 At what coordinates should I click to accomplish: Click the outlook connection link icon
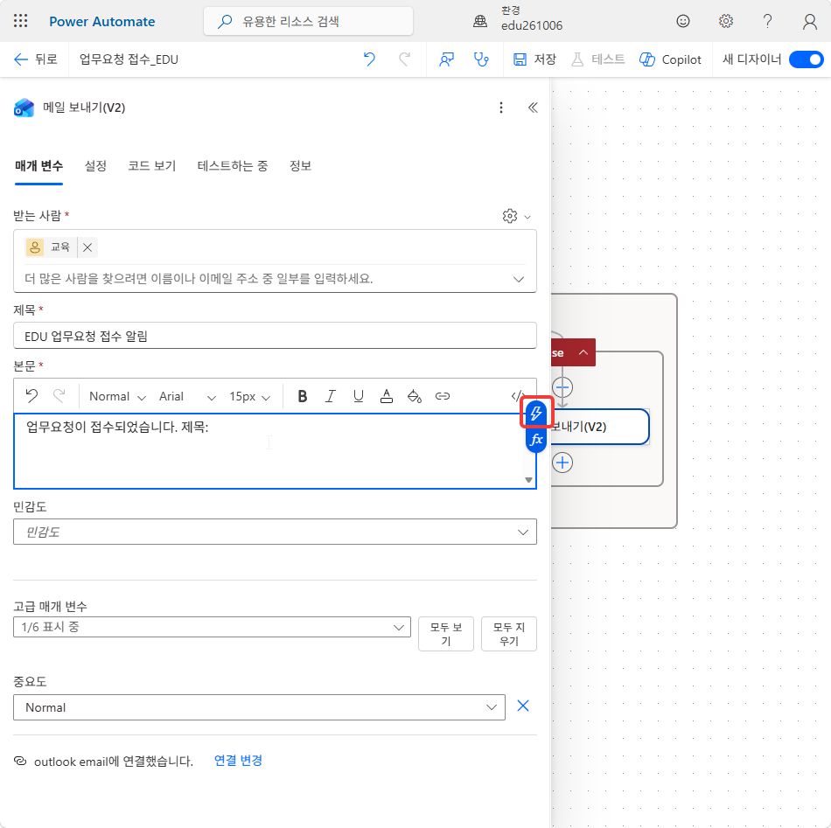(x=20, y=762)
